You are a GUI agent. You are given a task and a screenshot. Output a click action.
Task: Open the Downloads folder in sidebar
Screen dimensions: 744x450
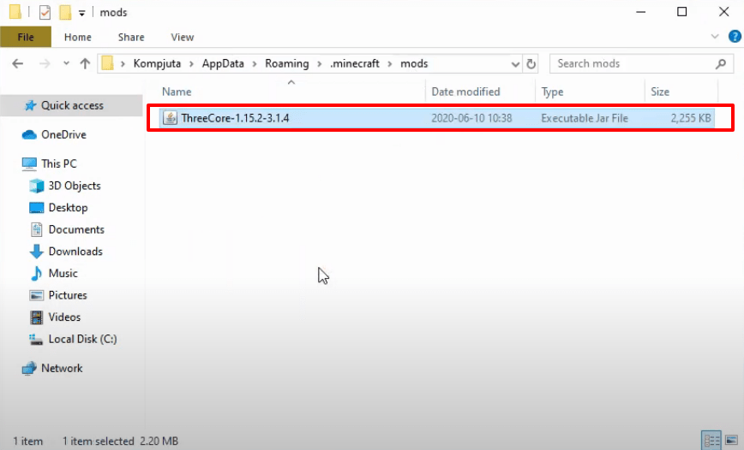point(75,251)
